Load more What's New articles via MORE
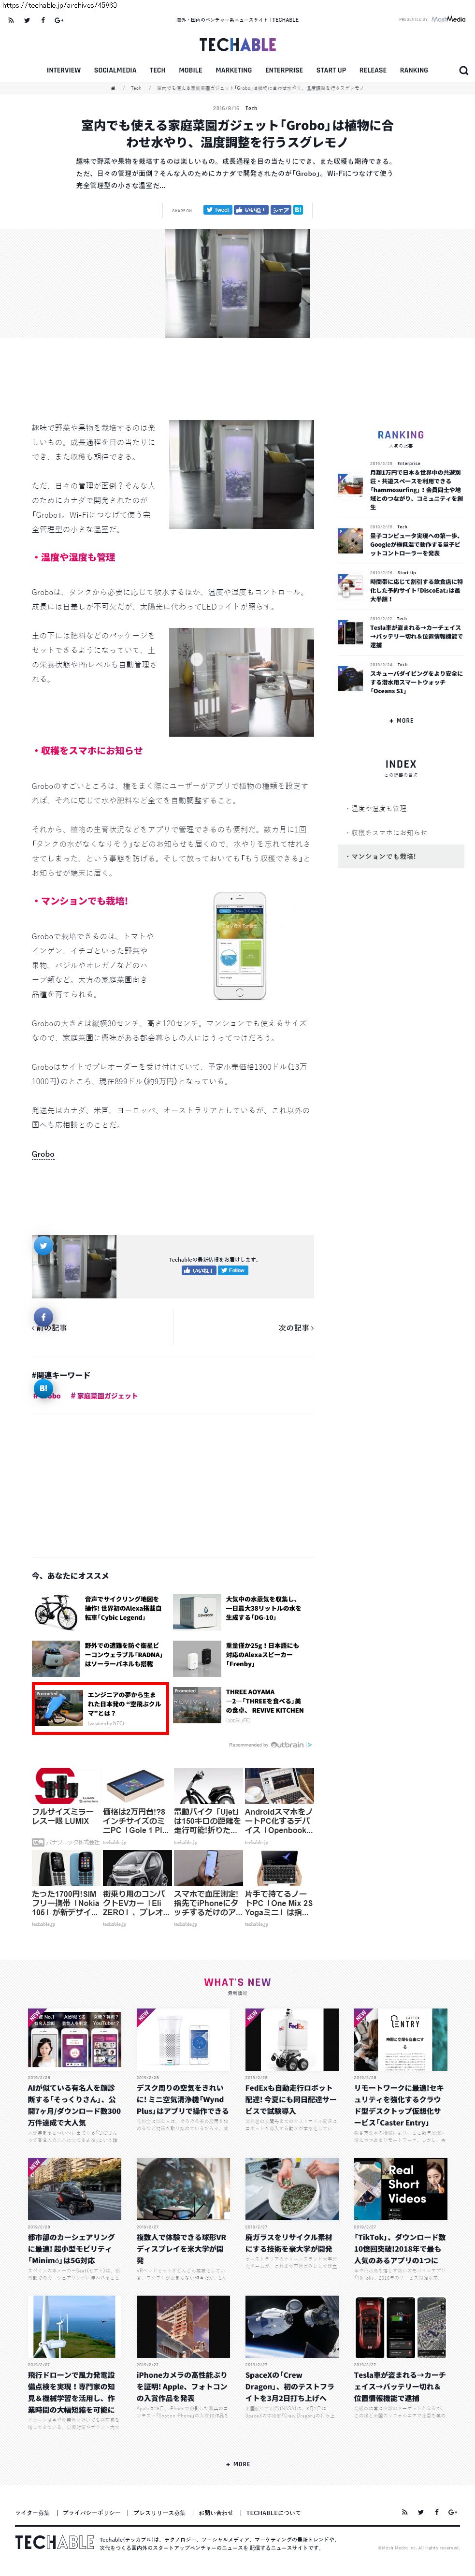The image size is (475, 2576). click(238, 2464)
